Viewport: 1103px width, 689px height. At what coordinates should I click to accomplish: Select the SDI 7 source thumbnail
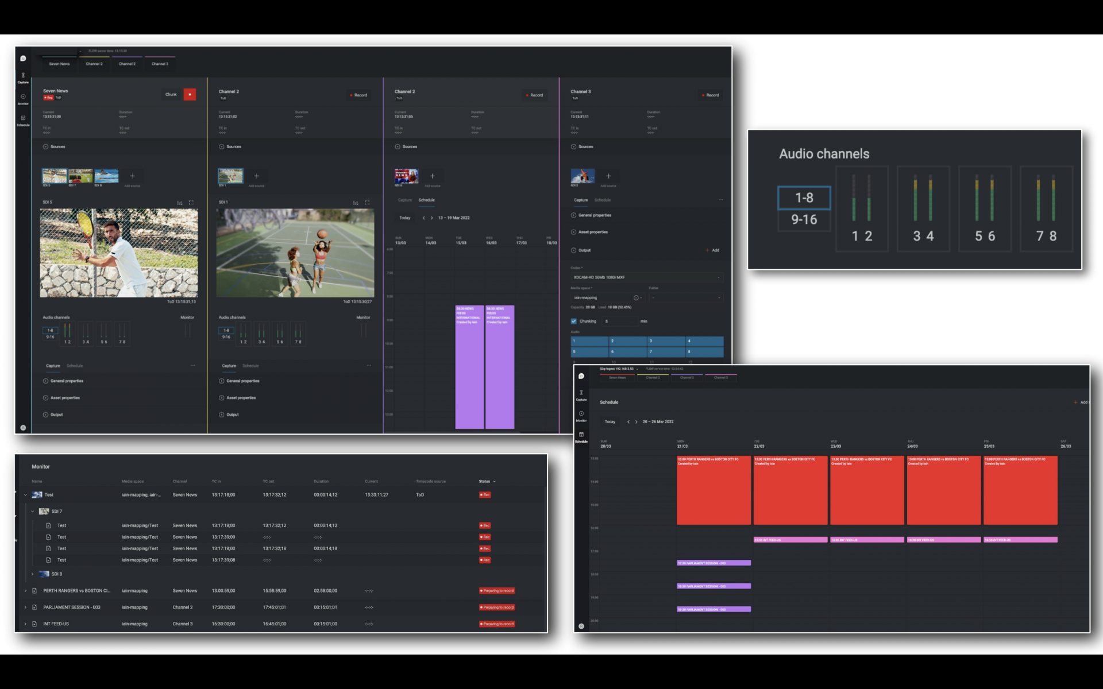coord(80,176)
